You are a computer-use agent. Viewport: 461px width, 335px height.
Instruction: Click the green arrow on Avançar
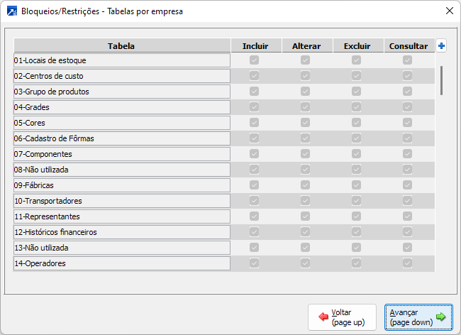(440, 317)
